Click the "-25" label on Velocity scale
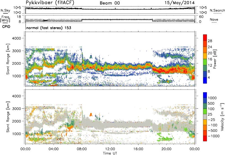 tap(211, 119)
